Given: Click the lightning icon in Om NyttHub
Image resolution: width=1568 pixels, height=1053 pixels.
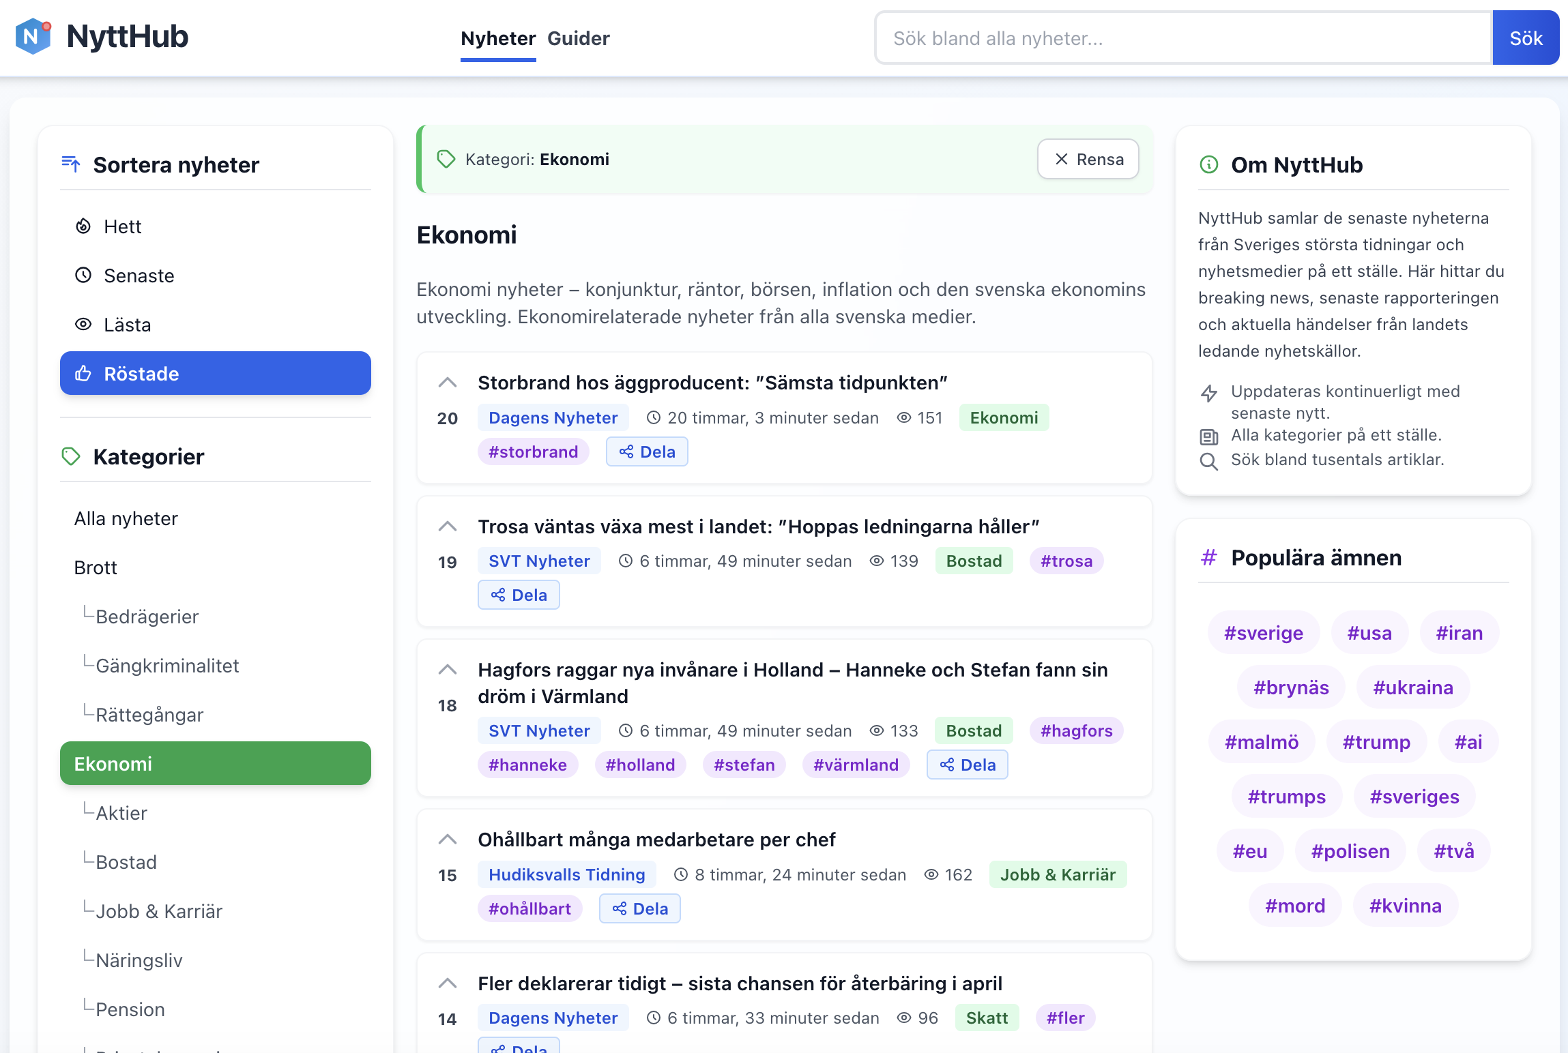Looking at the screenshot, I should 1208,394.
